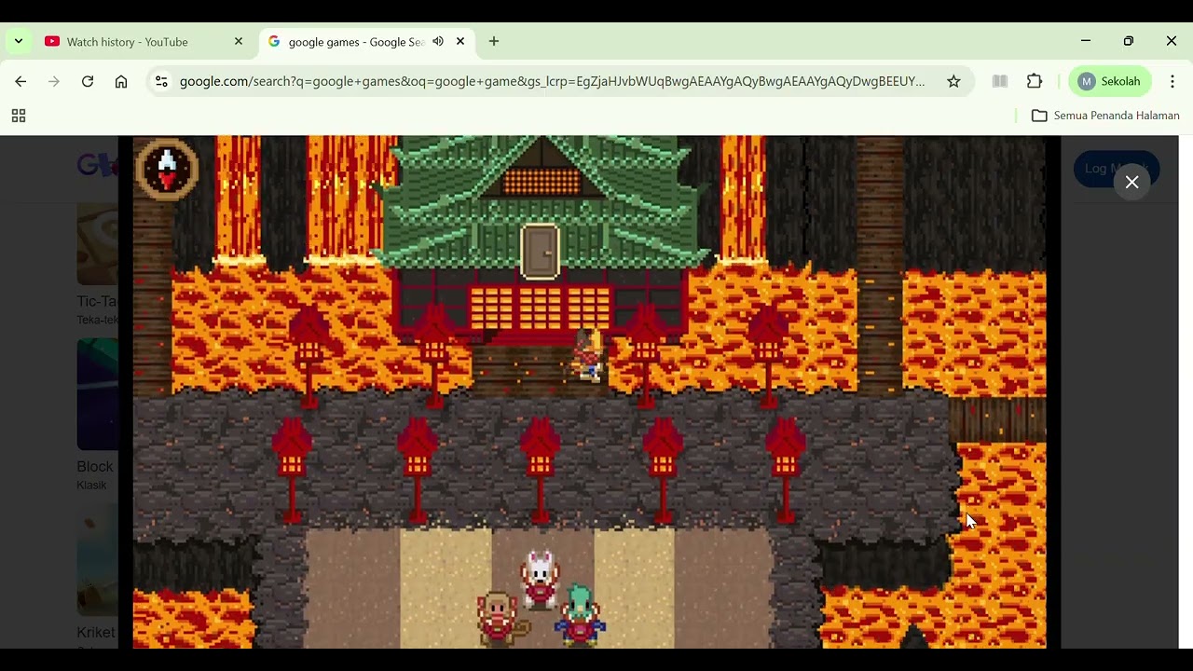Click the compass icon in the game

point(167,169)
